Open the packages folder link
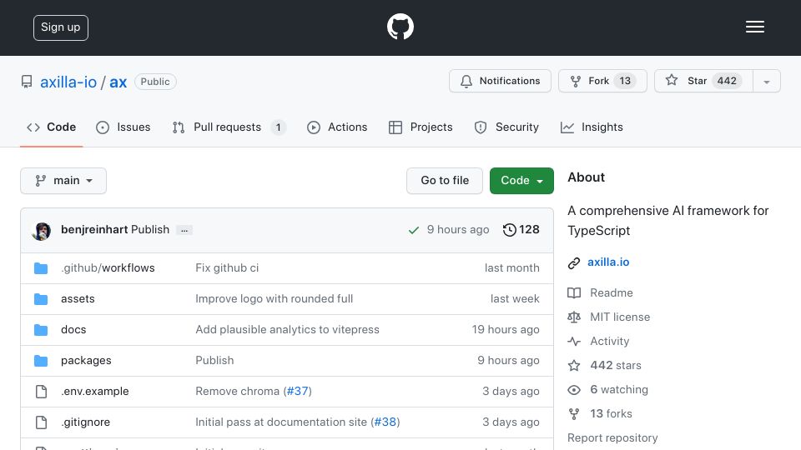The width and height of the screenshot is (801, 450). tap(86, 360)
